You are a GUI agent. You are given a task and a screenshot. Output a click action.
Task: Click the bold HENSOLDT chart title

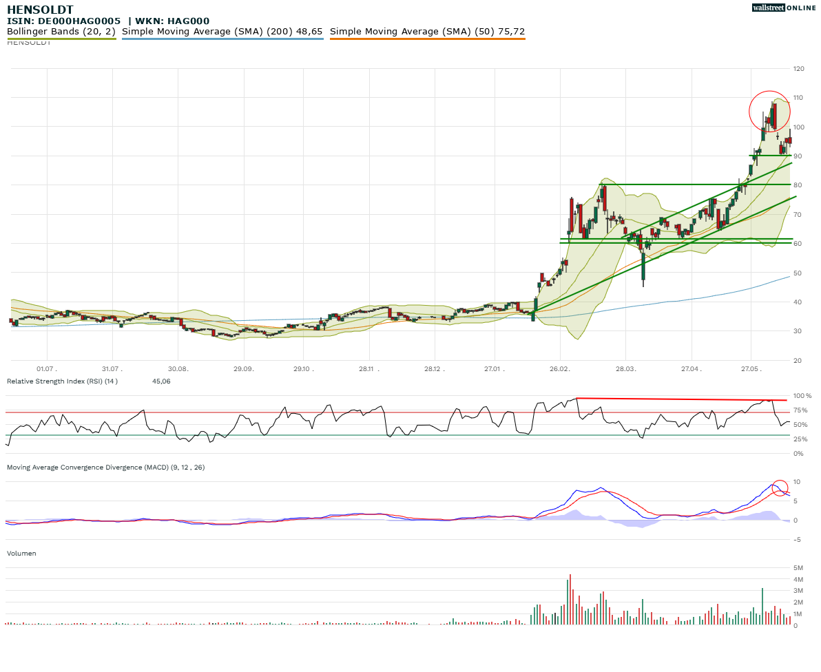[41, 10]
